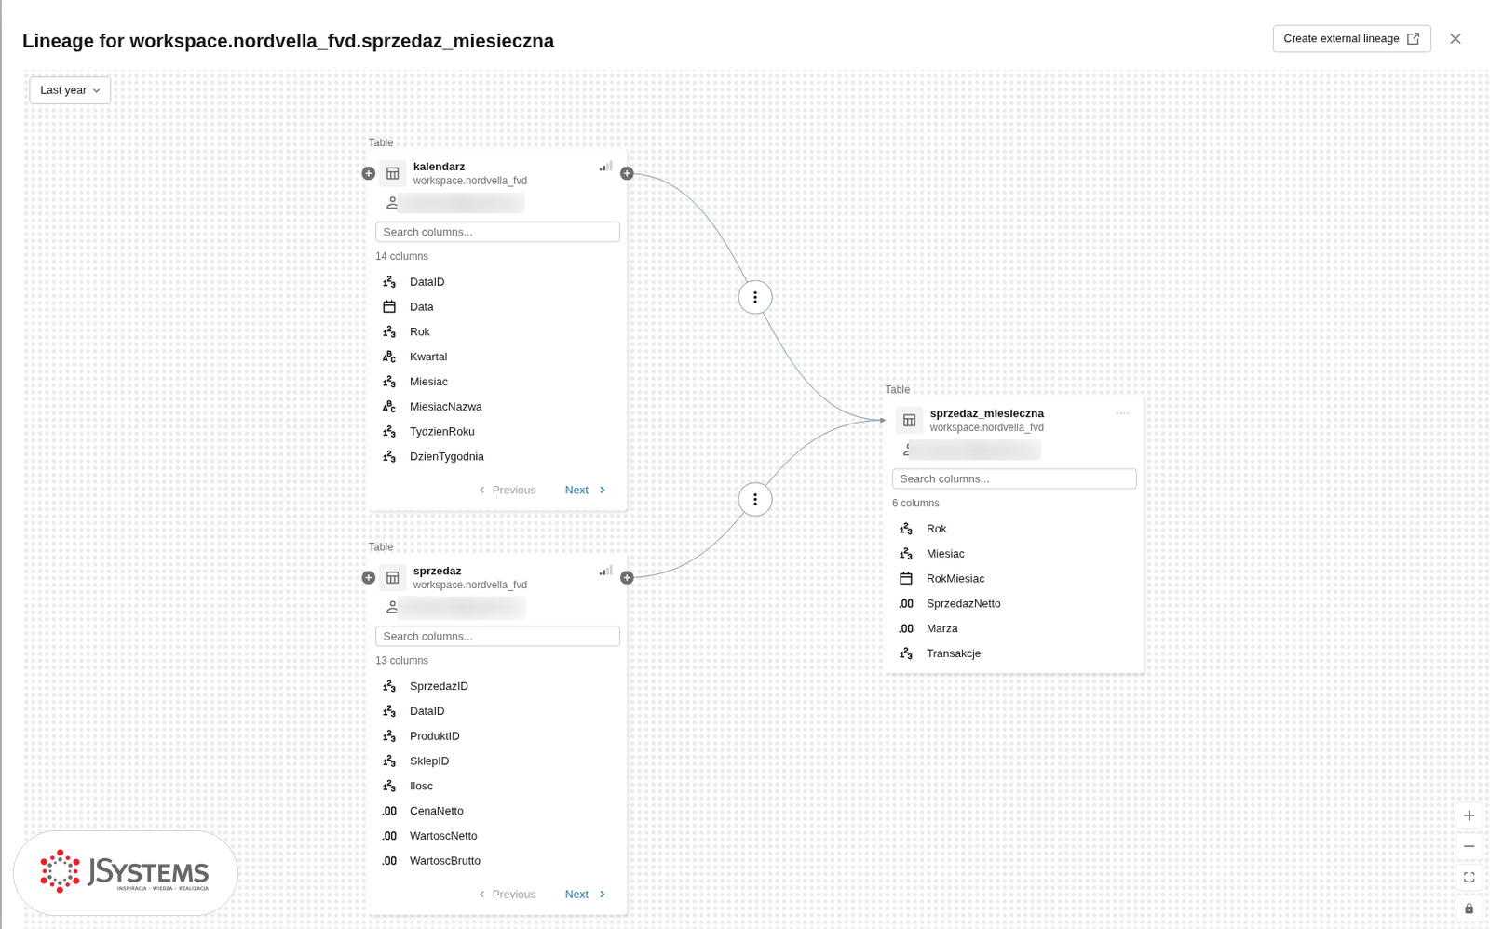Open the sprzedaz_miesieczna table icon

910,420
